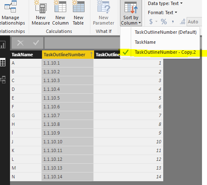This screenshot has width=207, height=185.
Task: Click sort arrow on TaskOutlineNumber header
Action: point(91,55)
